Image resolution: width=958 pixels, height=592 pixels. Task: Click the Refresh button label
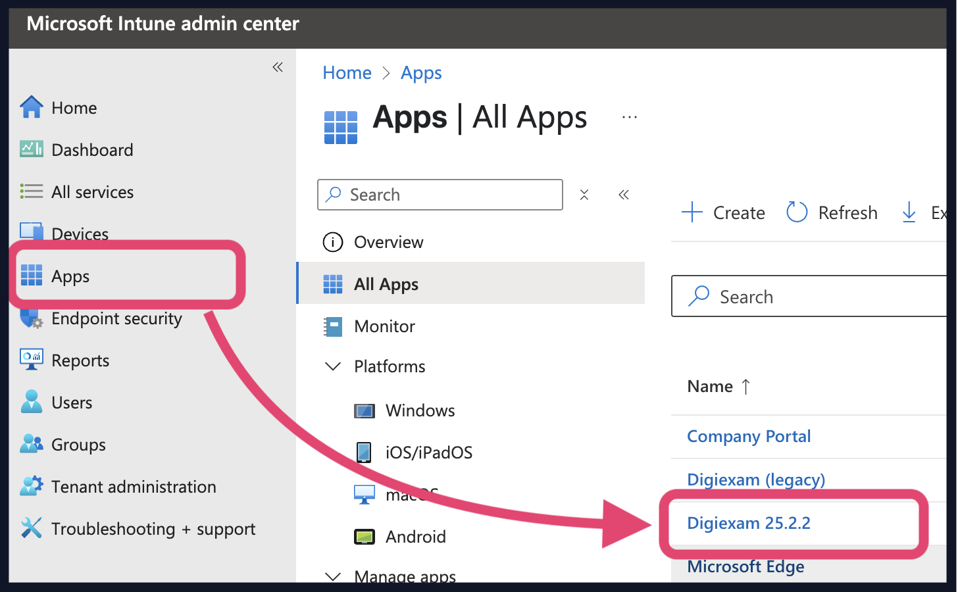[847, 212]
